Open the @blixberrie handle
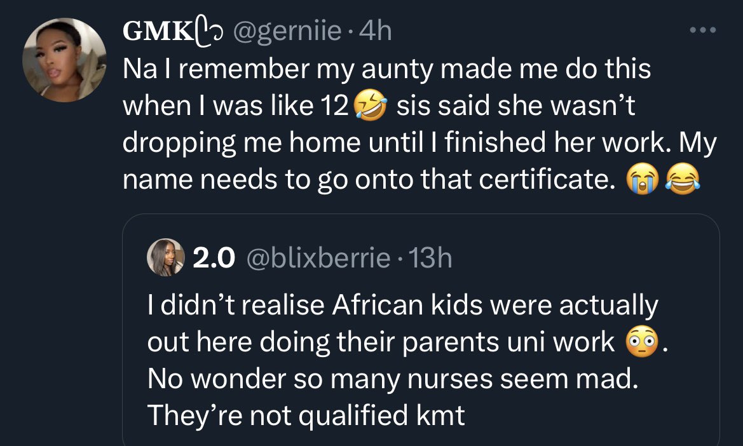This screenshot has width=743, height=446. click(x=318, y=258)
